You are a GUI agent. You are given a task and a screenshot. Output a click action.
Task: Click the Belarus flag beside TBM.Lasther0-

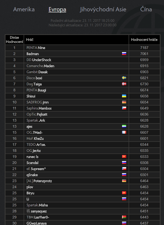[124, 217]
